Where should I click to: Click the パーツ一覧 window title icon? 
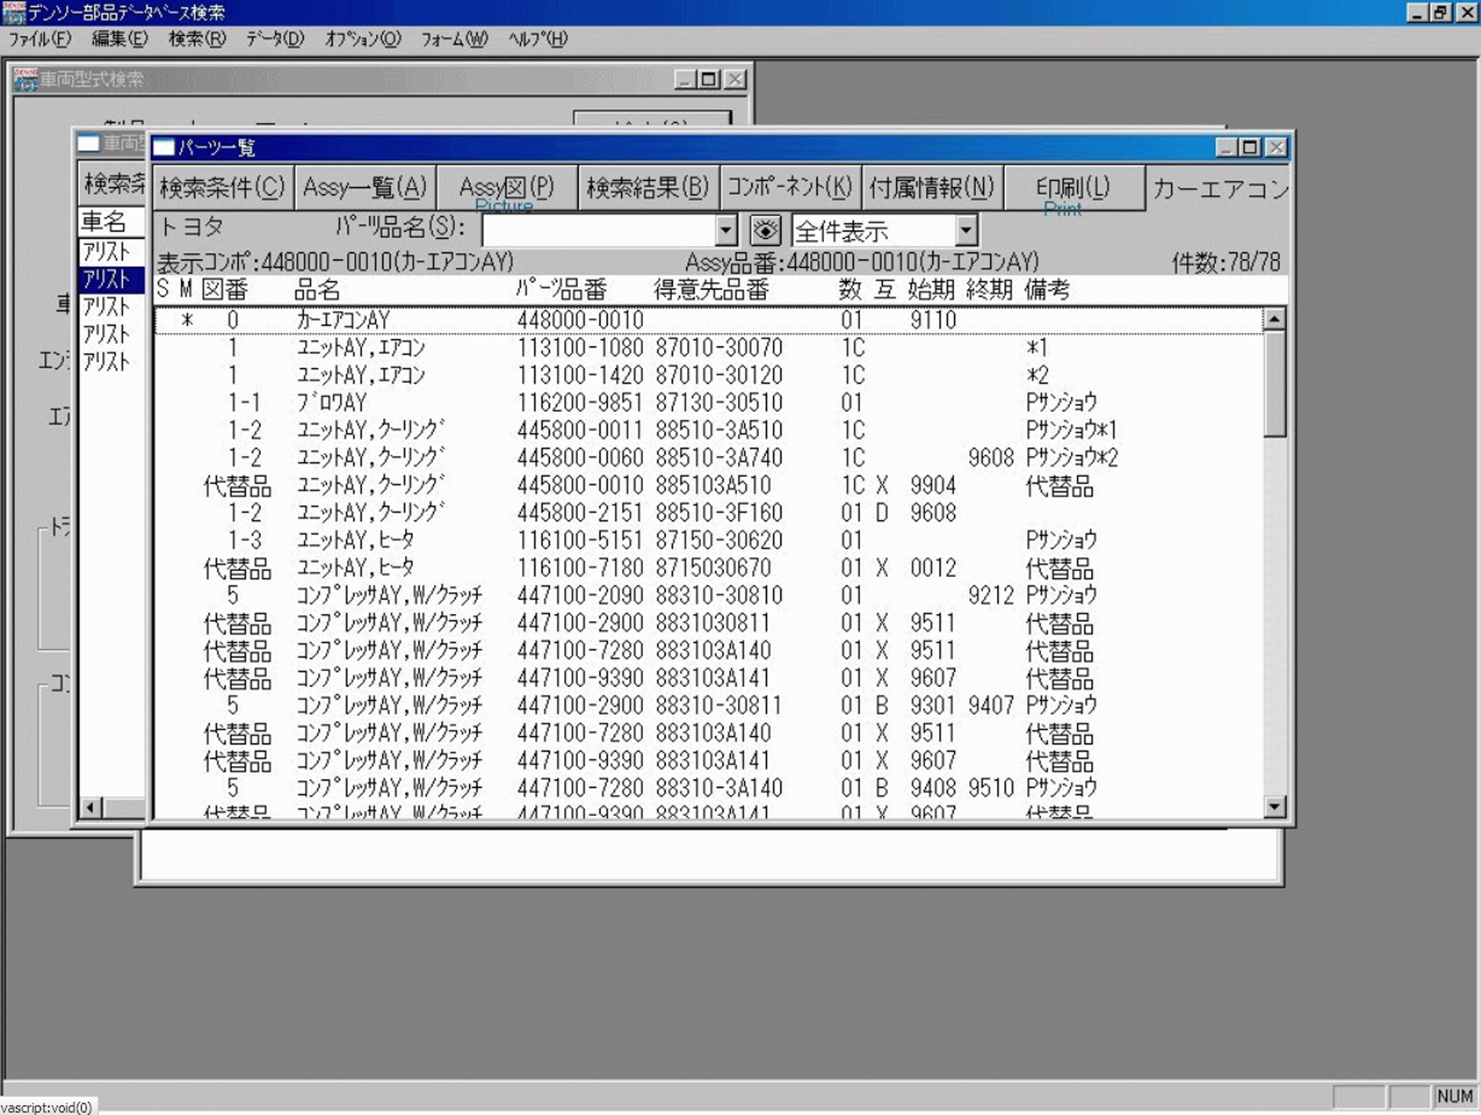164,147
